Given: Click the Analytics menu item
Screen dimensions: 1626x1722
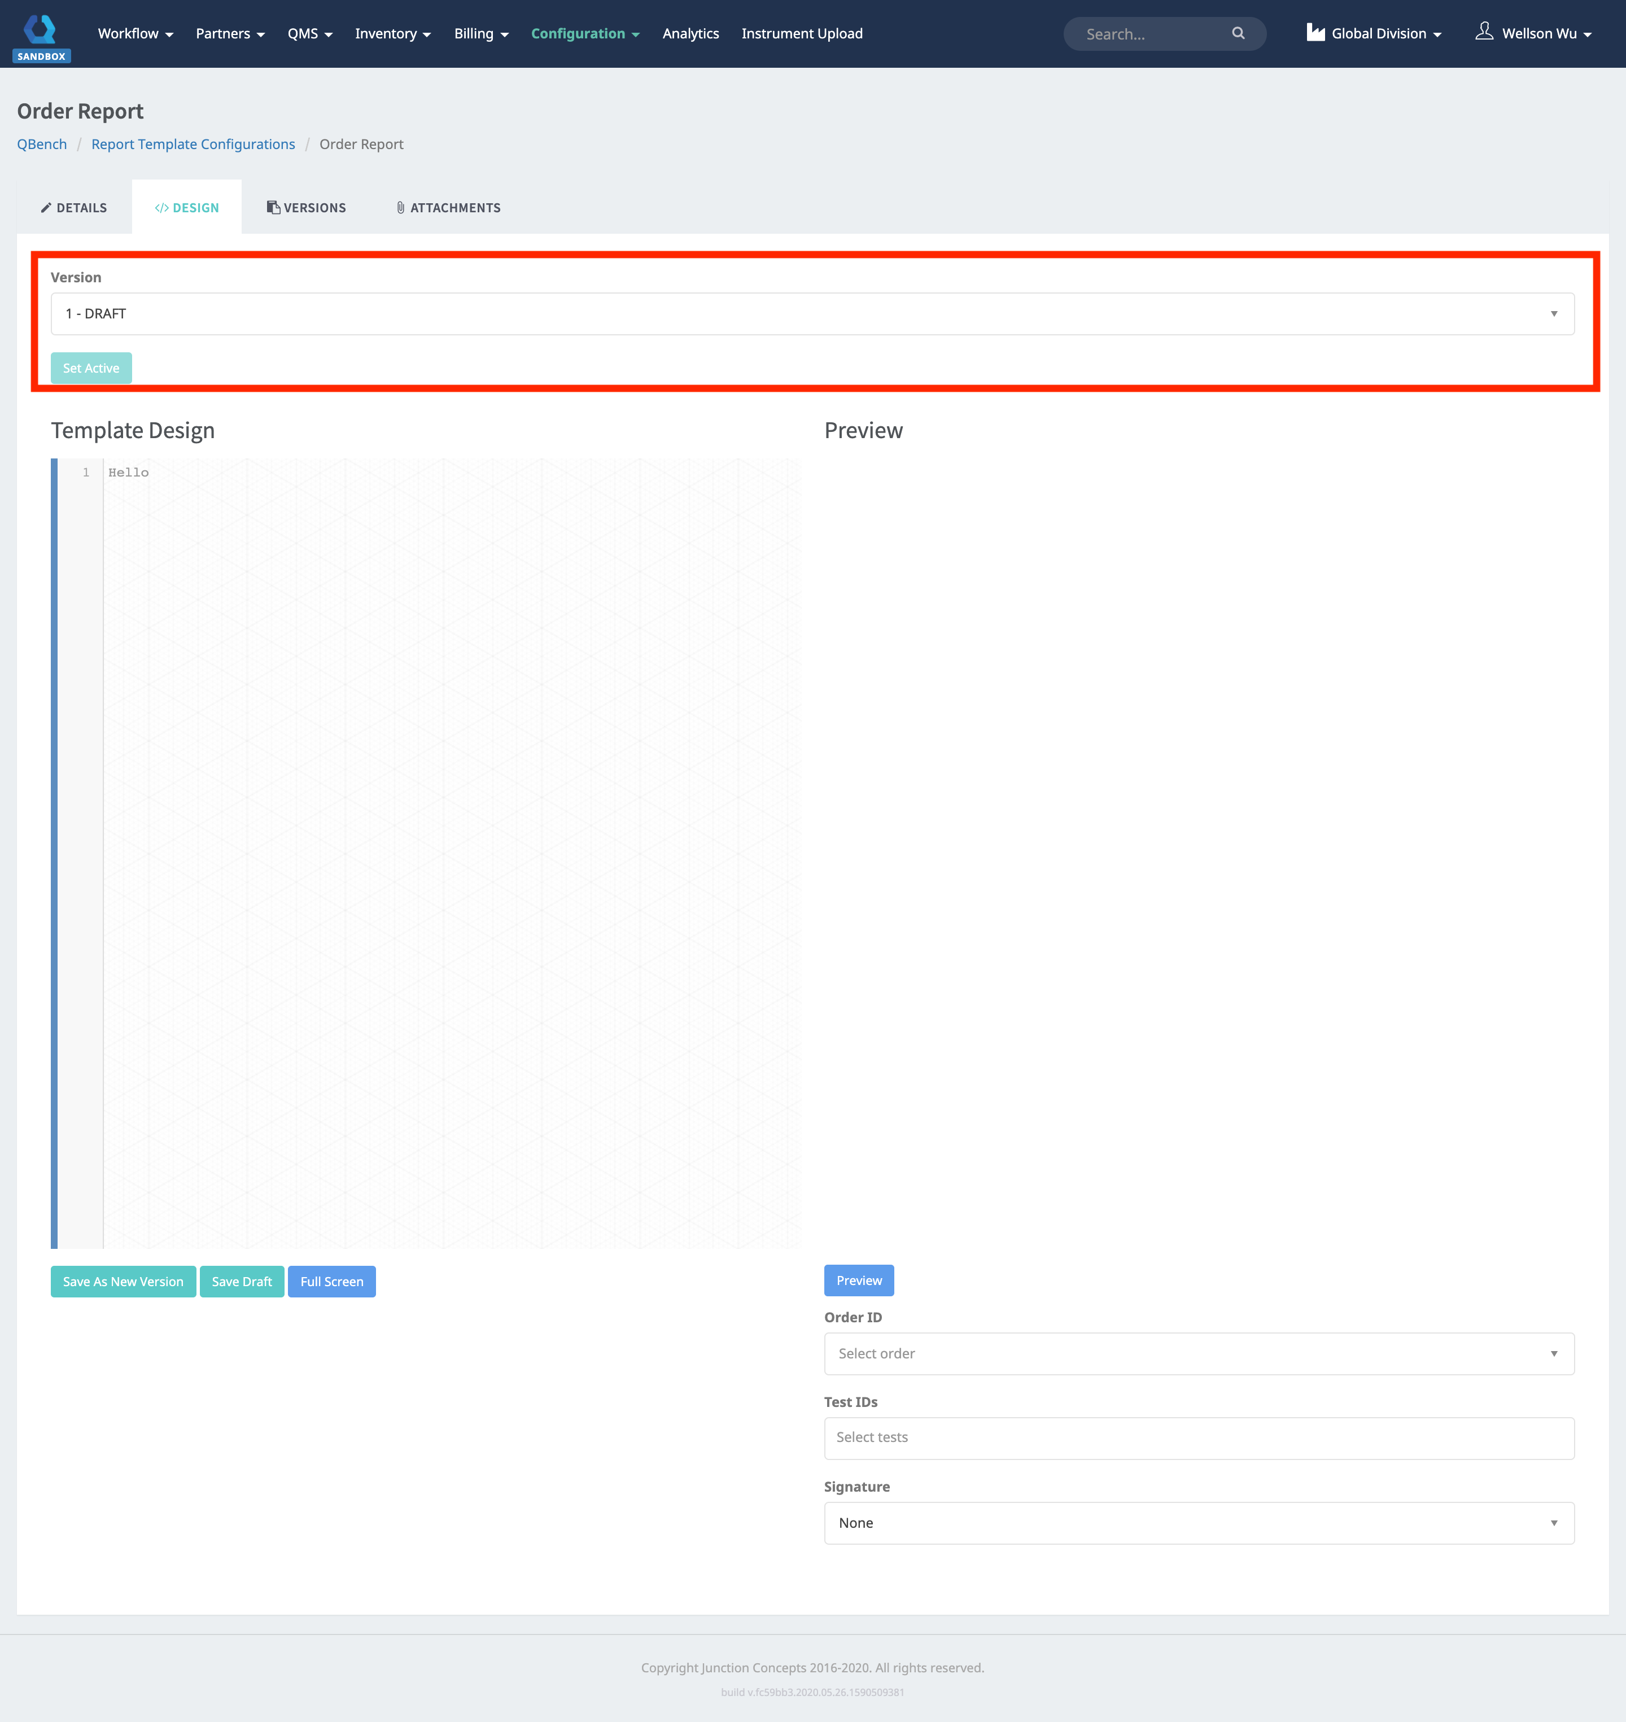Looking at the screenshot, I should 691,33.
